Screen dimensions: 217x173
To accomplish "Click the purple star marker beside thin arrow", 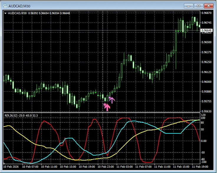I will 110,98.
